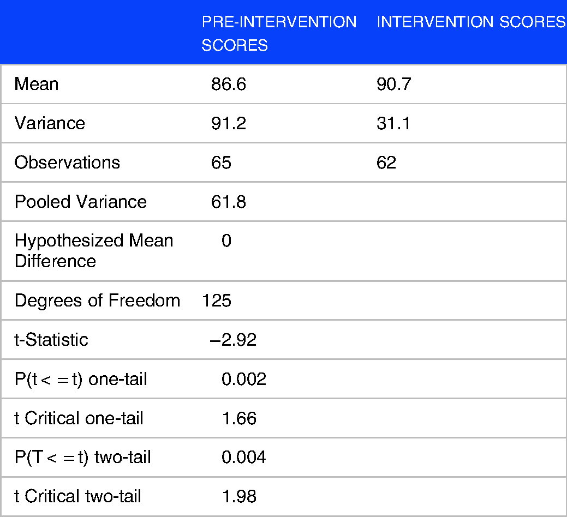Select the t-Statistic row label
This screenshot has height=517, width=567.
tap(51, 340)
